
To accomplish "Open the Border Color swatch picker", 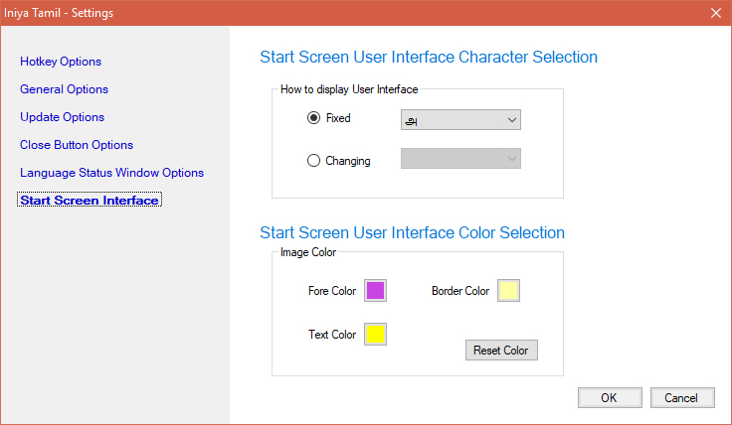I will 508,291.
